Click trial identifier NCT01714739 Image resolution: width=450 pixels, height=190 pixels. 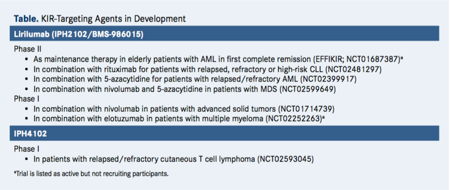[x=307, y=109]
